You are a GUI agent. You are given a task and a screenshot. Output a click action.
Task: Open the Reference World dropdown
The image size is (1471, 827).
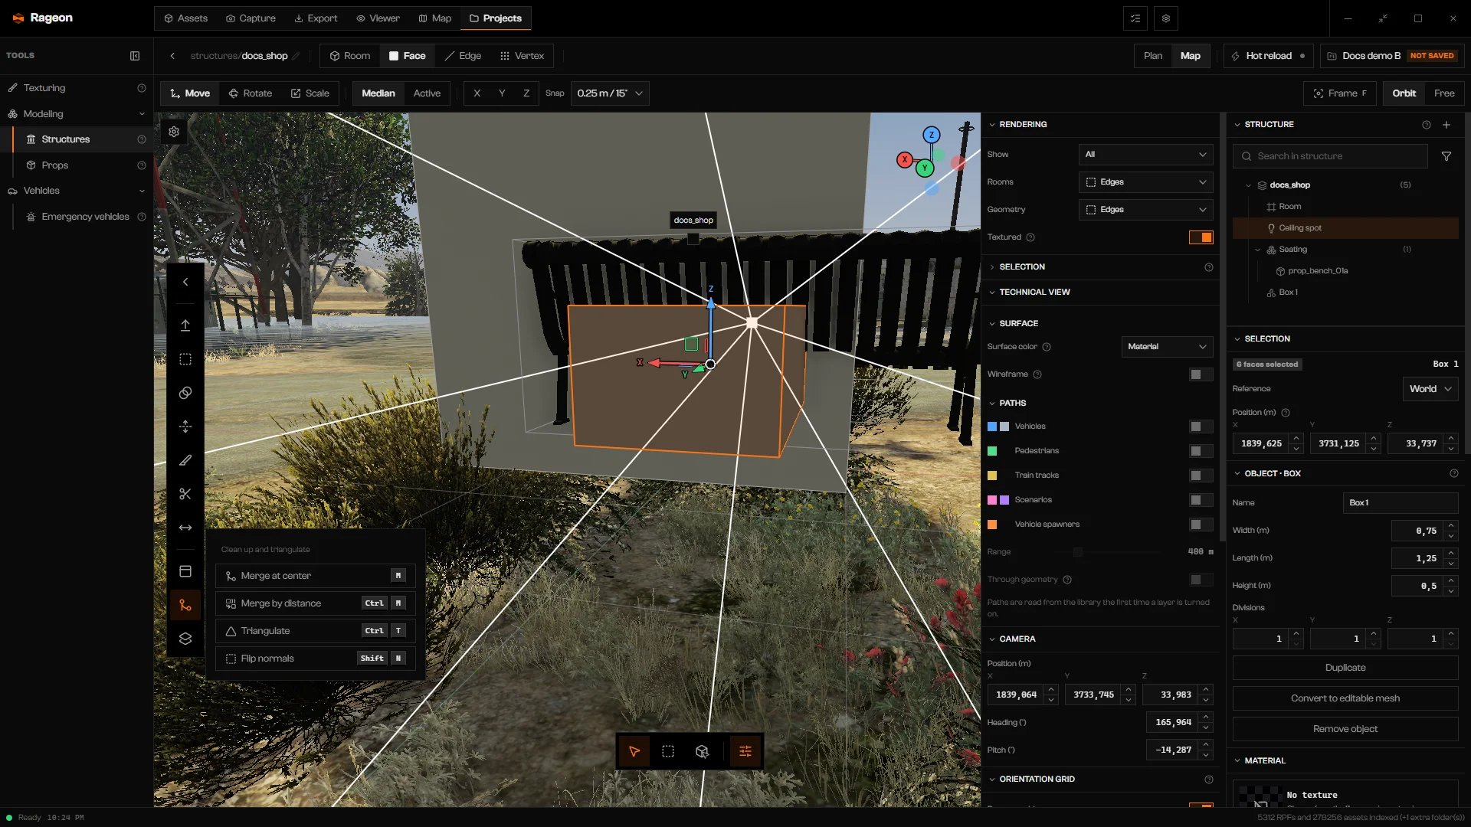1430,389
